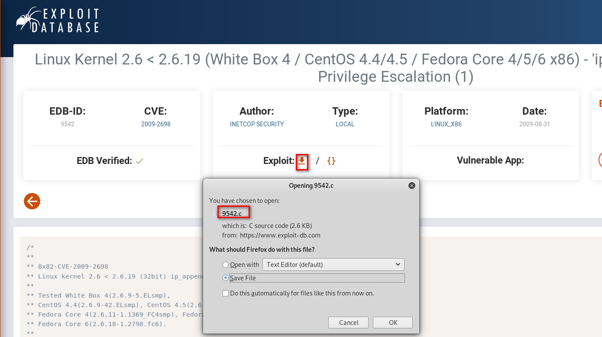View raw exploit with curly braces icon
This screenshot has height=337, width=602.
[x=331, y=161]
